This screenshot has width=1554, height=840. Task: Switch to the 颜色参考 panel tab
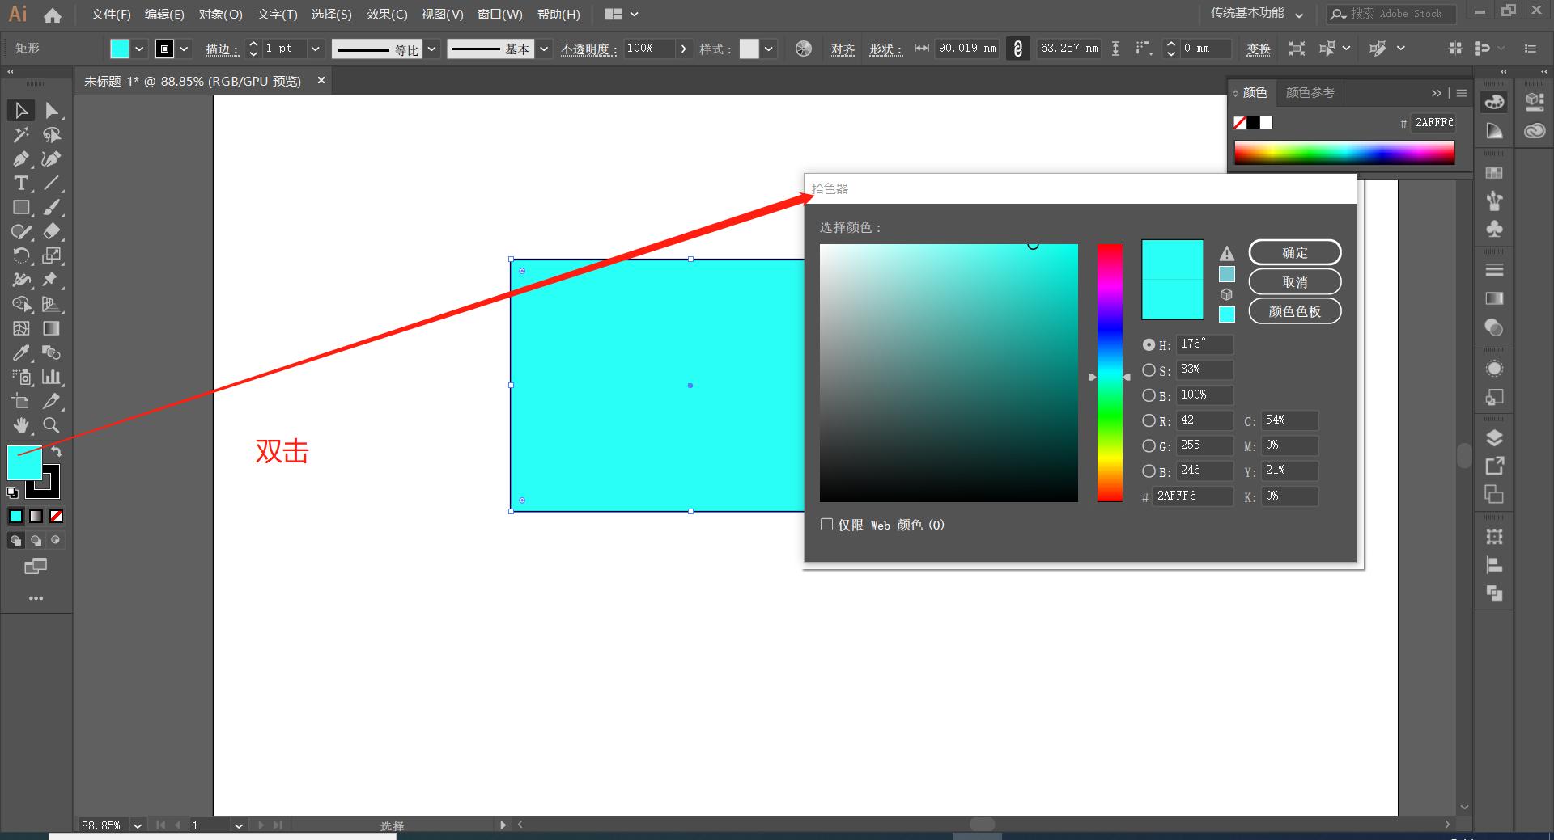coord(1310,93)
